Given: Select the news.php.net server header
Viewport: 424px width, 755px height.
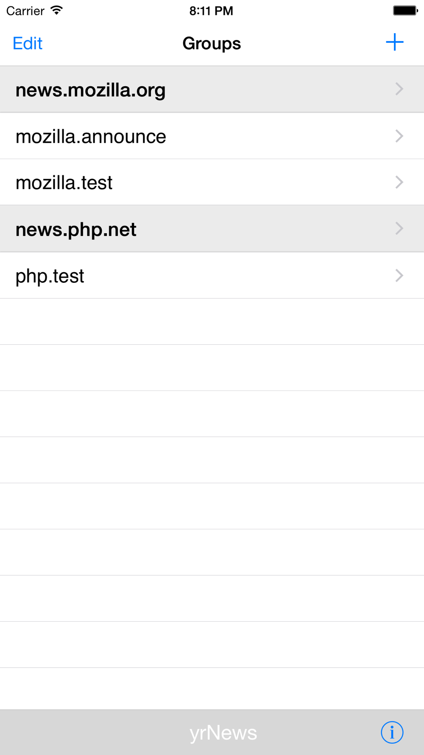Looking at the screenshot, I should (x=76, y=229).
